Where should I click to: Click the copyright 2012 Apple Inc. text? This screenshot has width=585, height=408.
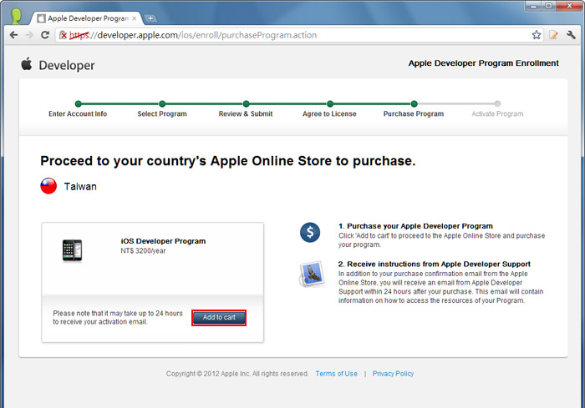(x=237, y=373)
